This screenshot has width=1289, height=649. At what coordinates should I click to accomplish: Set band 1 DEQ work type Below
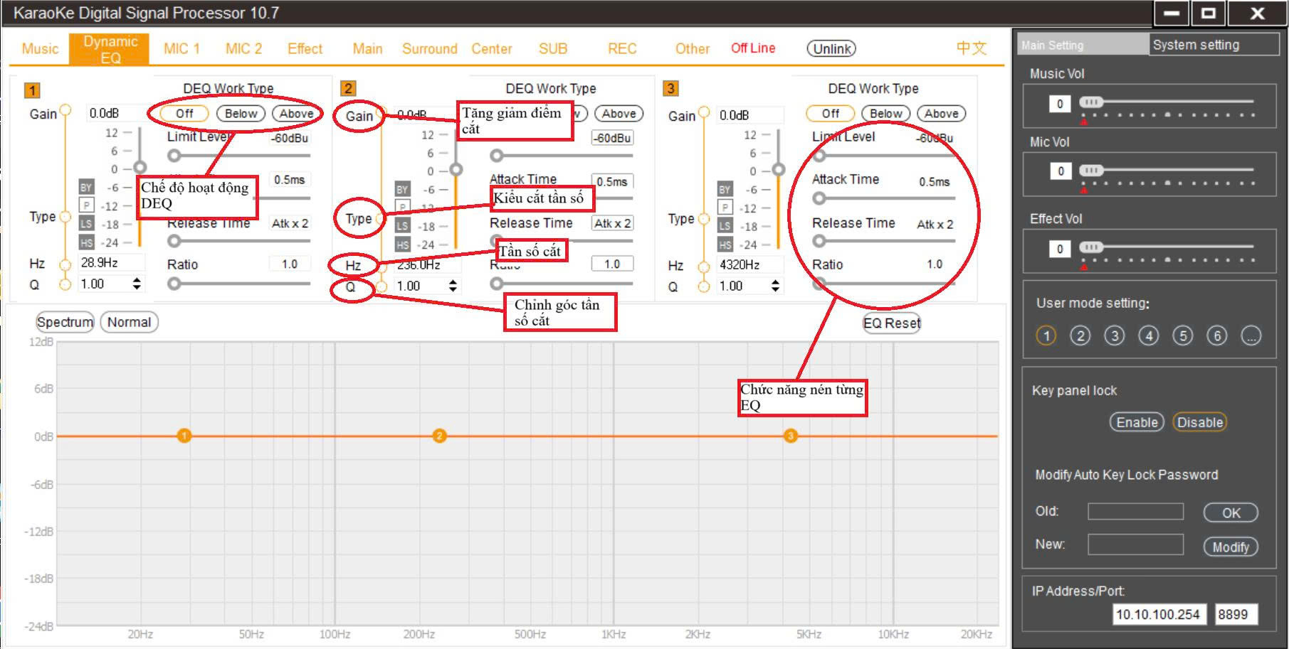[241, 114]
